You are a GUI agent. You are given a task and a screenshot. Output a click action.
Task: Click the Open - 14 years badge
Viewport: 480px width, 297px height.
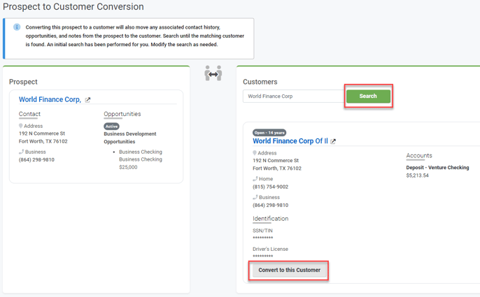[269, 133]
